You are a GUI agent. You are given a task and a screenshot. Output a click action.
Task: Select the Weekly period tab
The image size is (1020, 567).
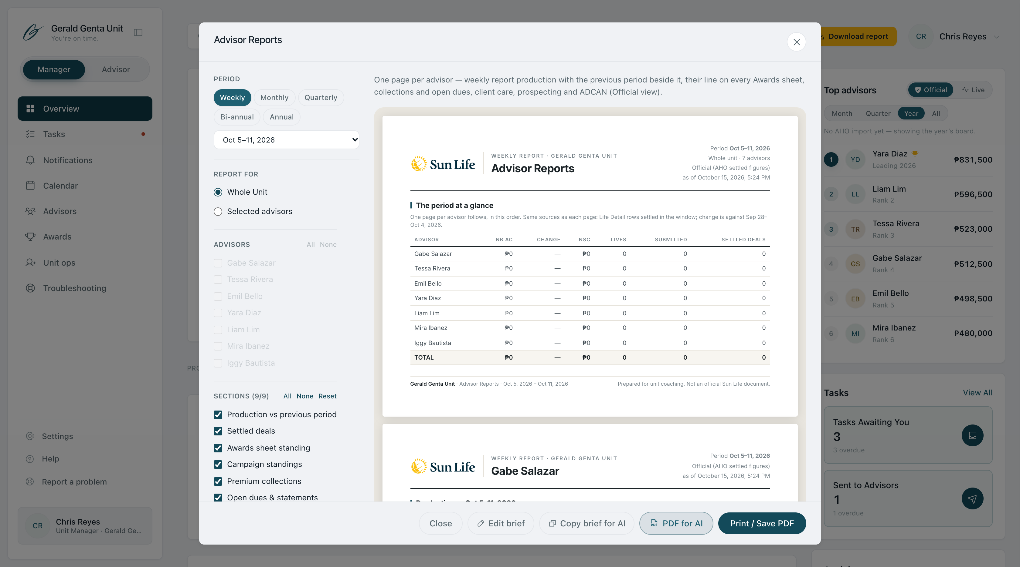tap(233, 98)
